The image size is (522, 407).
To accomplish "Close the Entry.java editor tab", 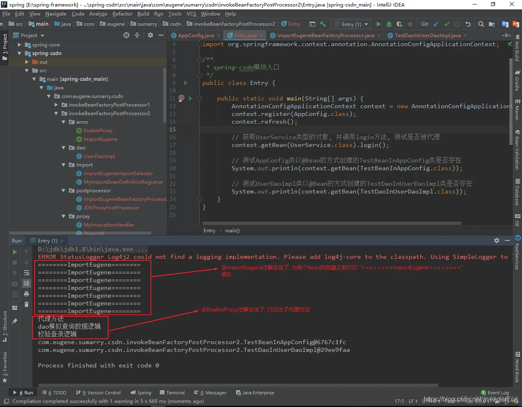I will (x=261, y=36).
